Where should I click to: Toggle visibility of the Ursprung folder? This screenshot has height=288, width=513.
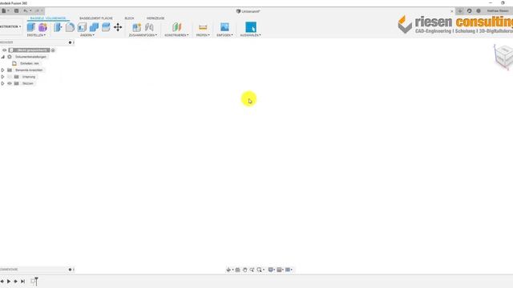[x=10, y=77]
